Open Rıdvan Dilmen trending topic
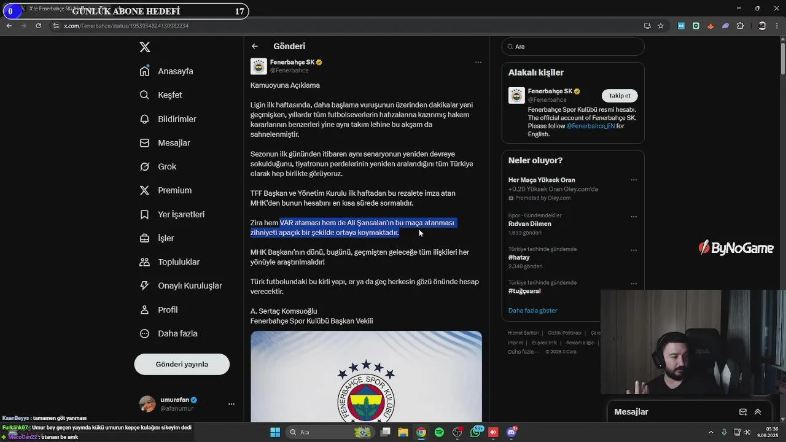 pos(530,224)
